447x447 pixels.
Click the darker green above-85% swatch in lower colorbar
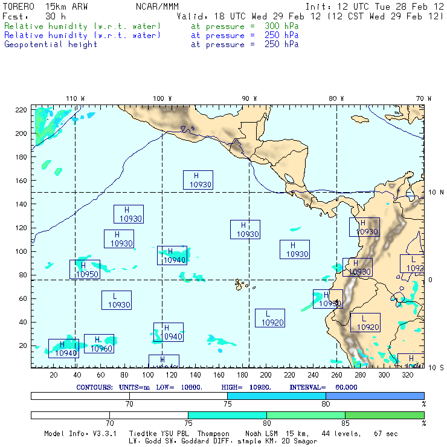click(385, 415)
